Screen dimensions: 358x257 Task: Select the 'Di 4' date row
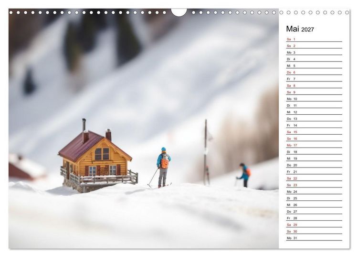314,59
